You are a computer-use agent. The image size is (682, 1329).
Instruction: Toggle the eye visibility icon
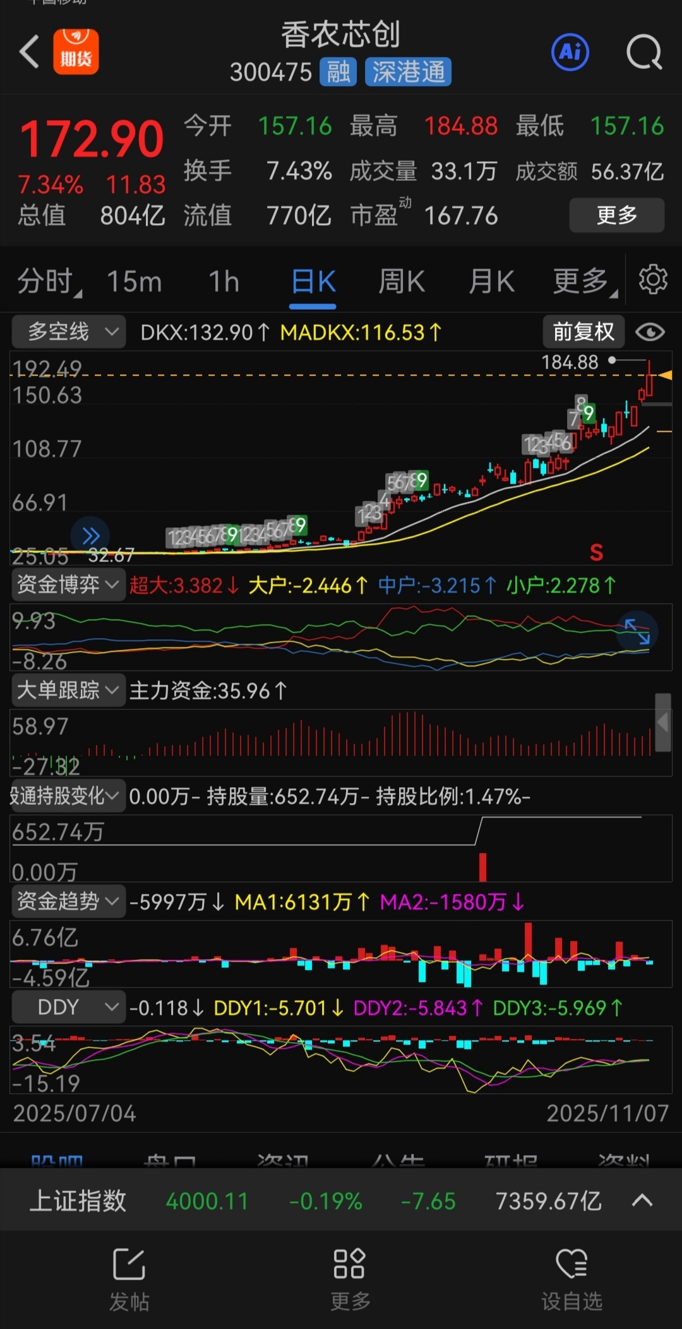click(x=650, y=332)
